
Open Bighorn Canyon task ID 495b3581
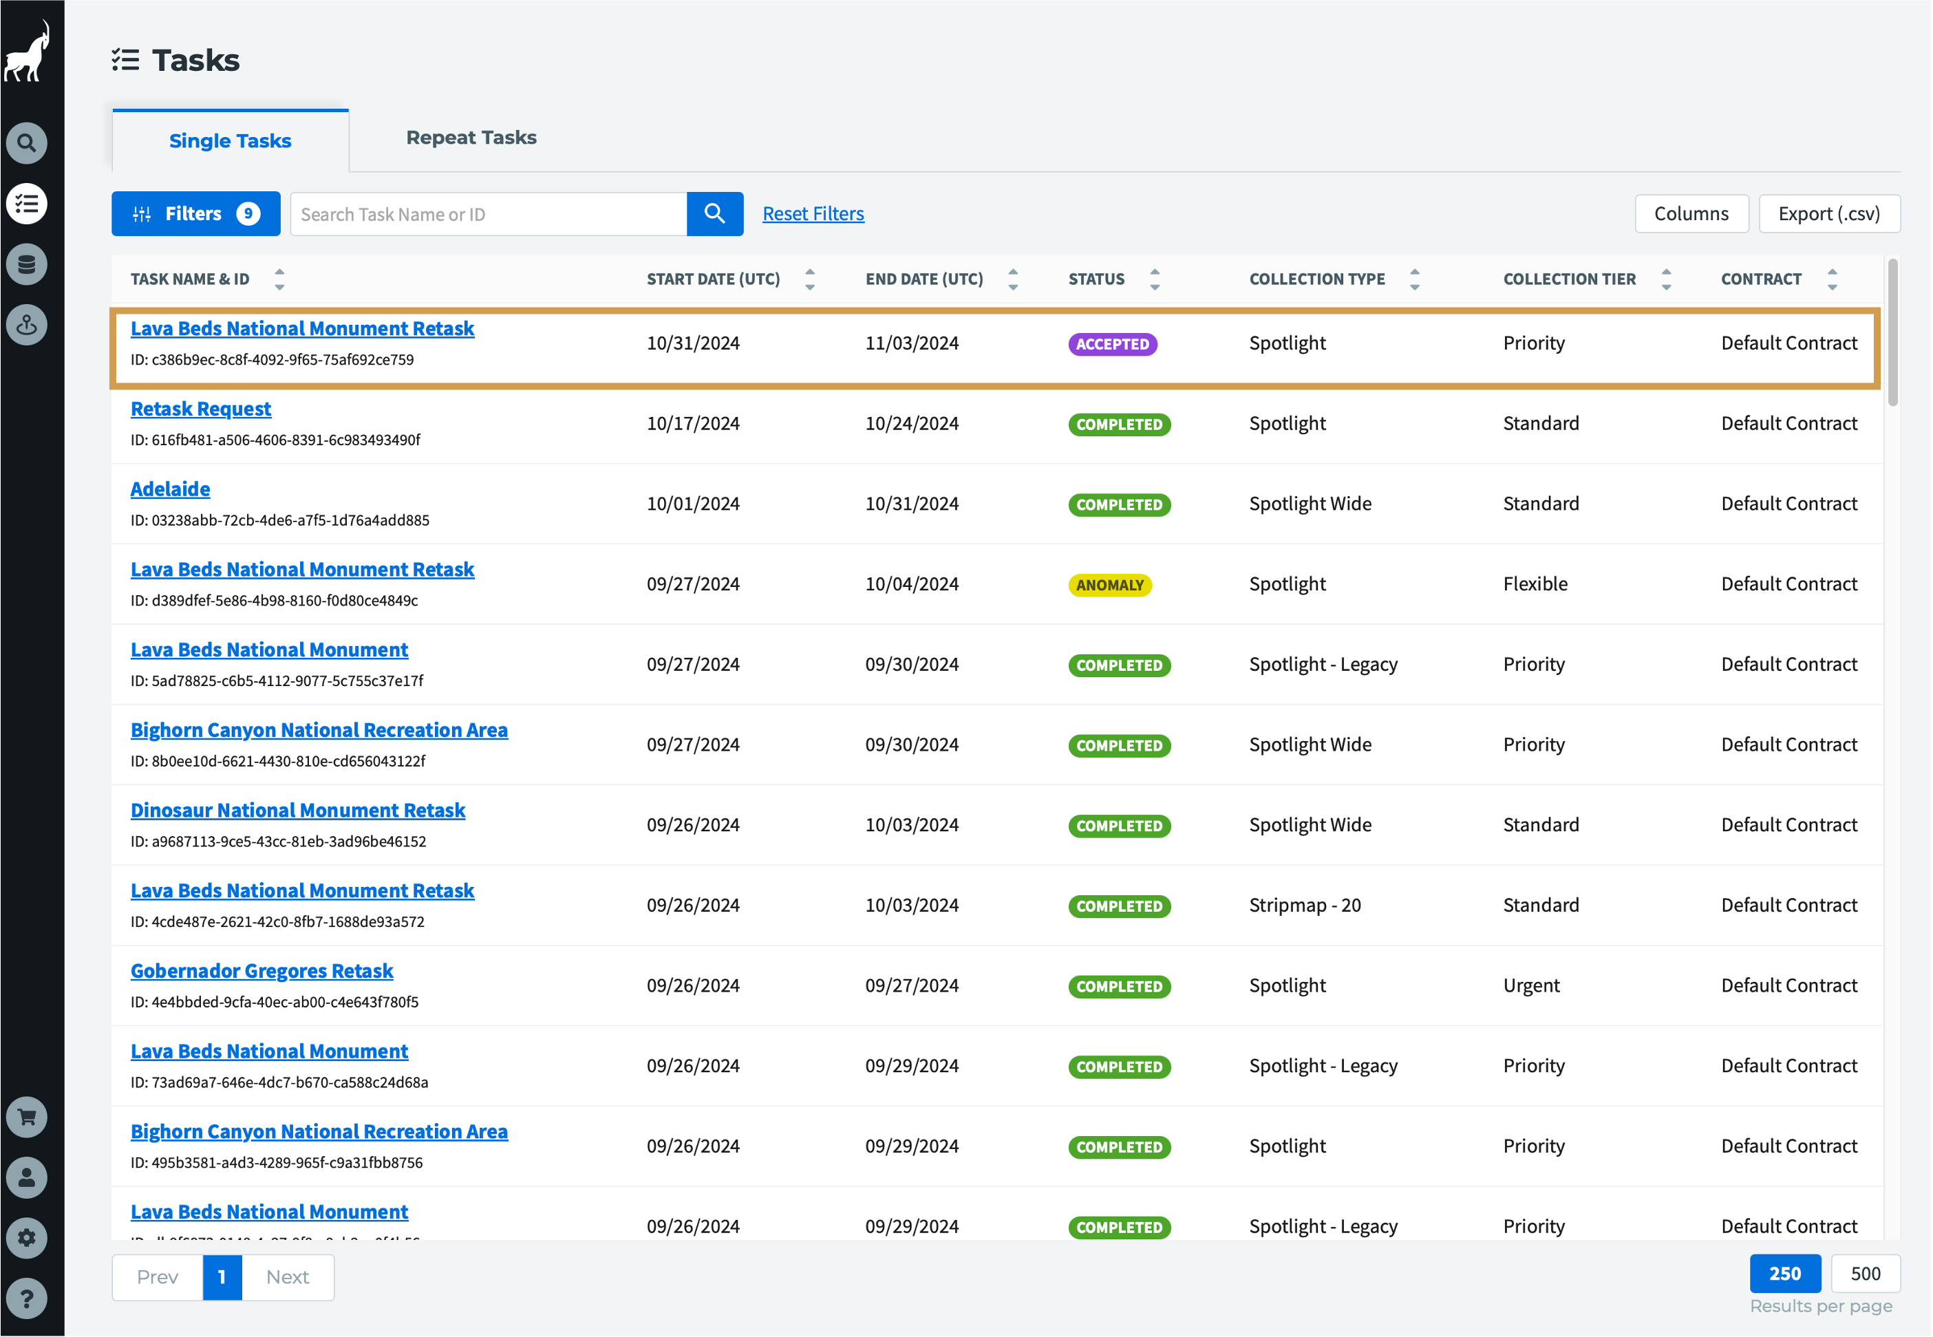click(x=319, y=1133)
